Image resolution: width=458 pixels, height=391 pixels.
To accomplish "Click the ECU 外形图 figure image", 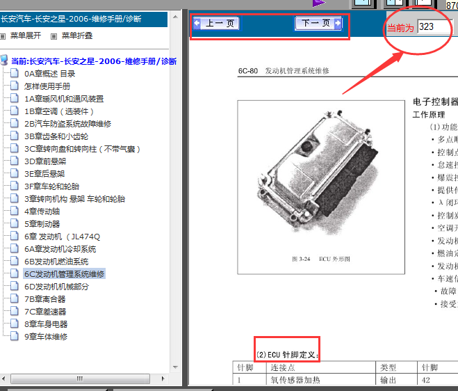I will pos(321,187).
